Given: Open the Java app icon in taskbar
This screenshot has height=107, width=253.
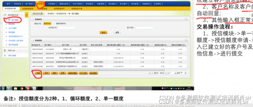Looking at the screenshot, I should click(34, 88).
